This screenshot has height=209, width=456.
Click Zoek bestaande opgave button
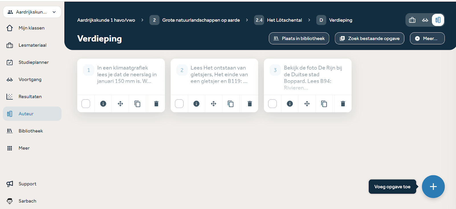click(x=370, y=38)
